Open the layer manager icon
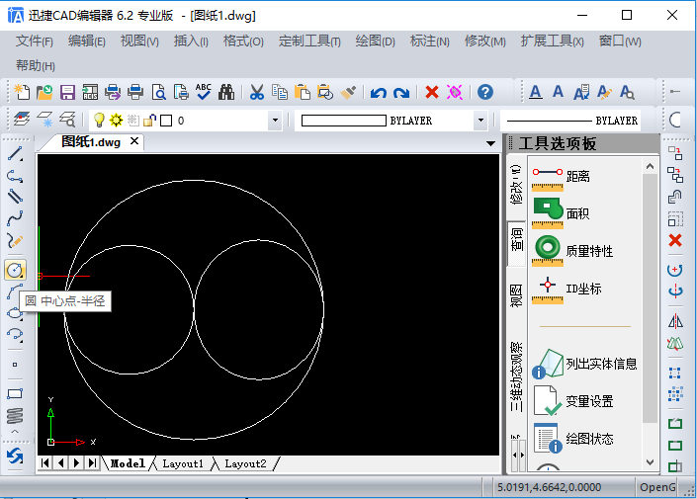Viewport: 697px width, 499px height. (x=22, y=120)
